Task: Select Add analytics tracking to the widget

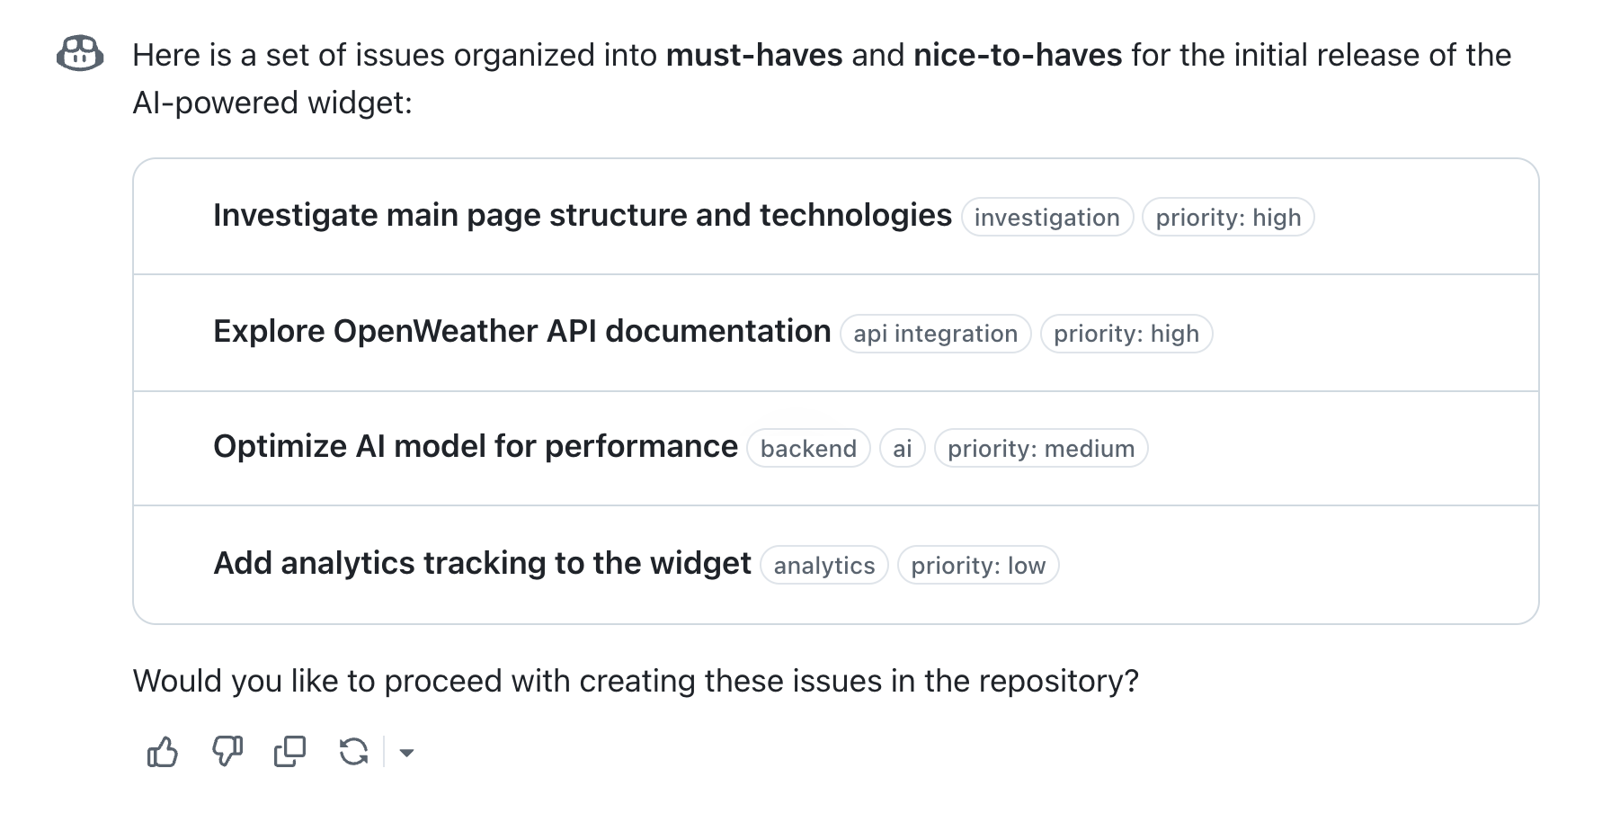Action: [482, 563]
